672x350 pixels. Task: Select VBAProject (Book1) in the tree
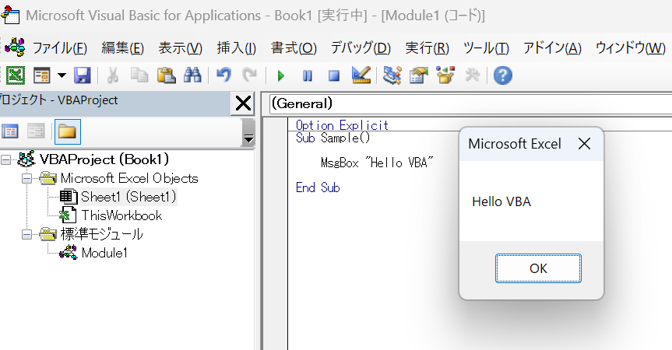click(104, 159)
